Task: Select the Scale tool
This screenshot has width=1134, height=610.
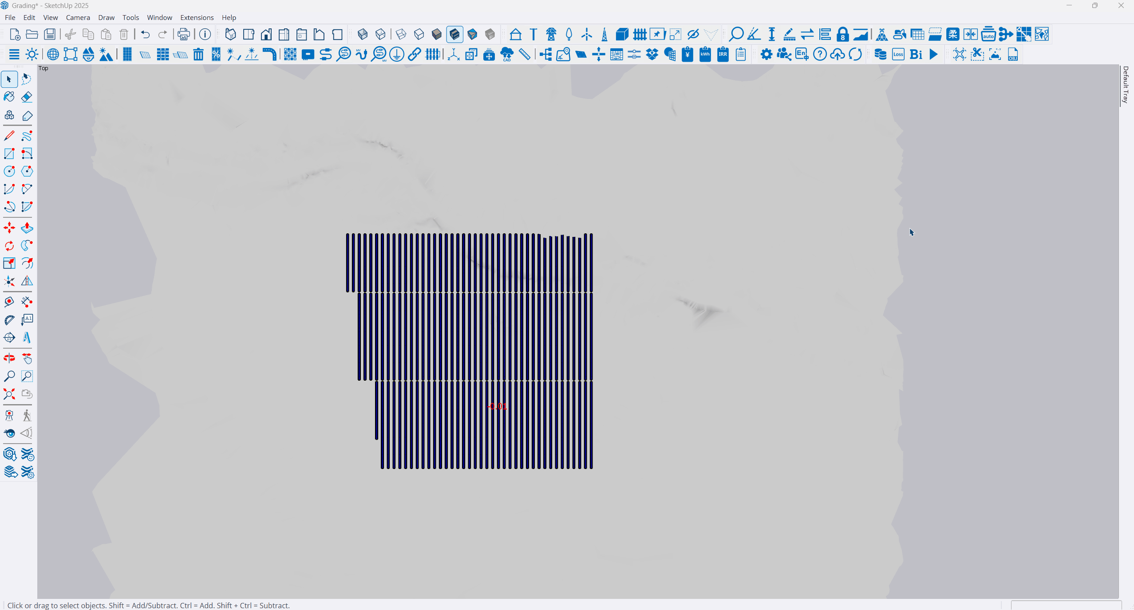Action: click(9, 264)
